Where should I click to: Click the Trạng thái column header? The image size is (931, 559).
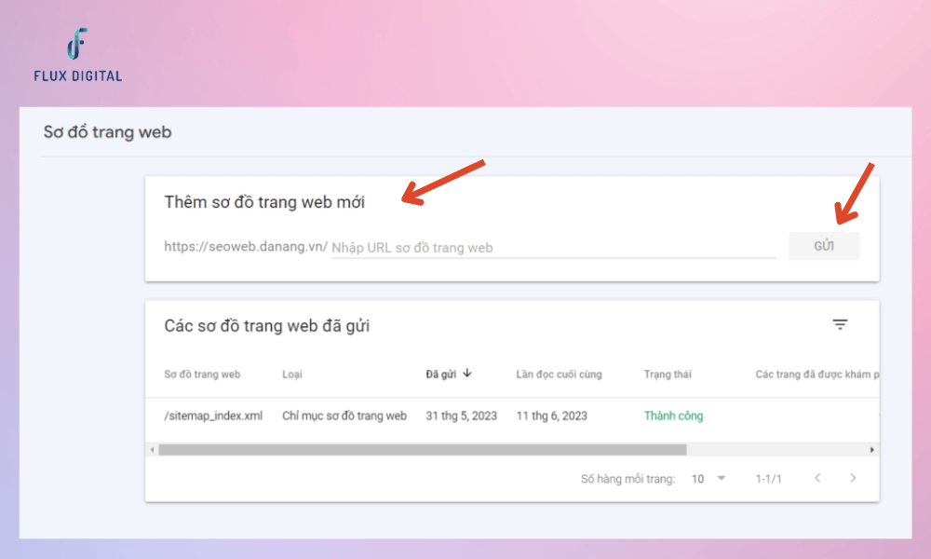pyautogui.click(x=668, y=375)
